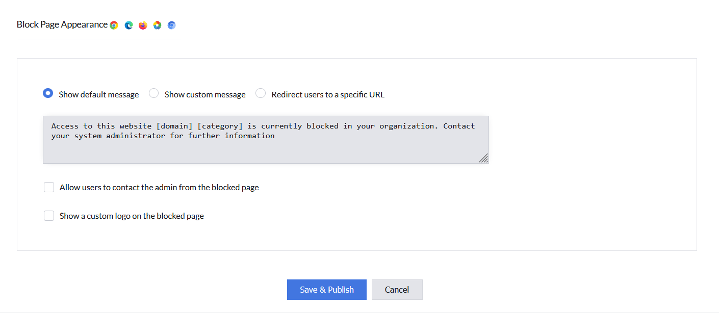Click the "Redirect users to a specific URL" label text
Image resolution: width=719 pixels, height=335 pixels.
click(x=328, y=94)
